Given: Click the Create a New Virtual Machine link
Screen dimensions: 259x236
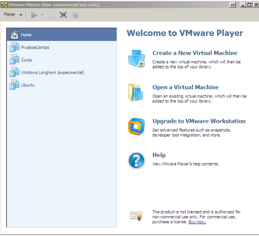Looking at the screenshot, I should (x=195, y=53).
